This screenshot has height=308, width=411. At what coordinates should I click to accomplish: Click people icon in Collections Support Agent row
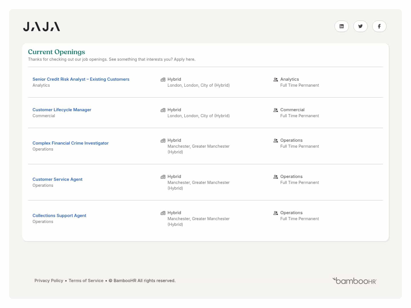tap(276, 213)
